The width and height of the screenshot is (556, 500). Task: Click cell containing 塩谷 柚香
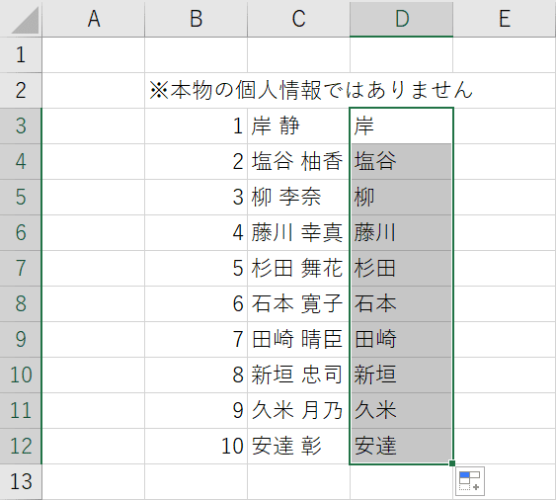(x=298, y=161)
